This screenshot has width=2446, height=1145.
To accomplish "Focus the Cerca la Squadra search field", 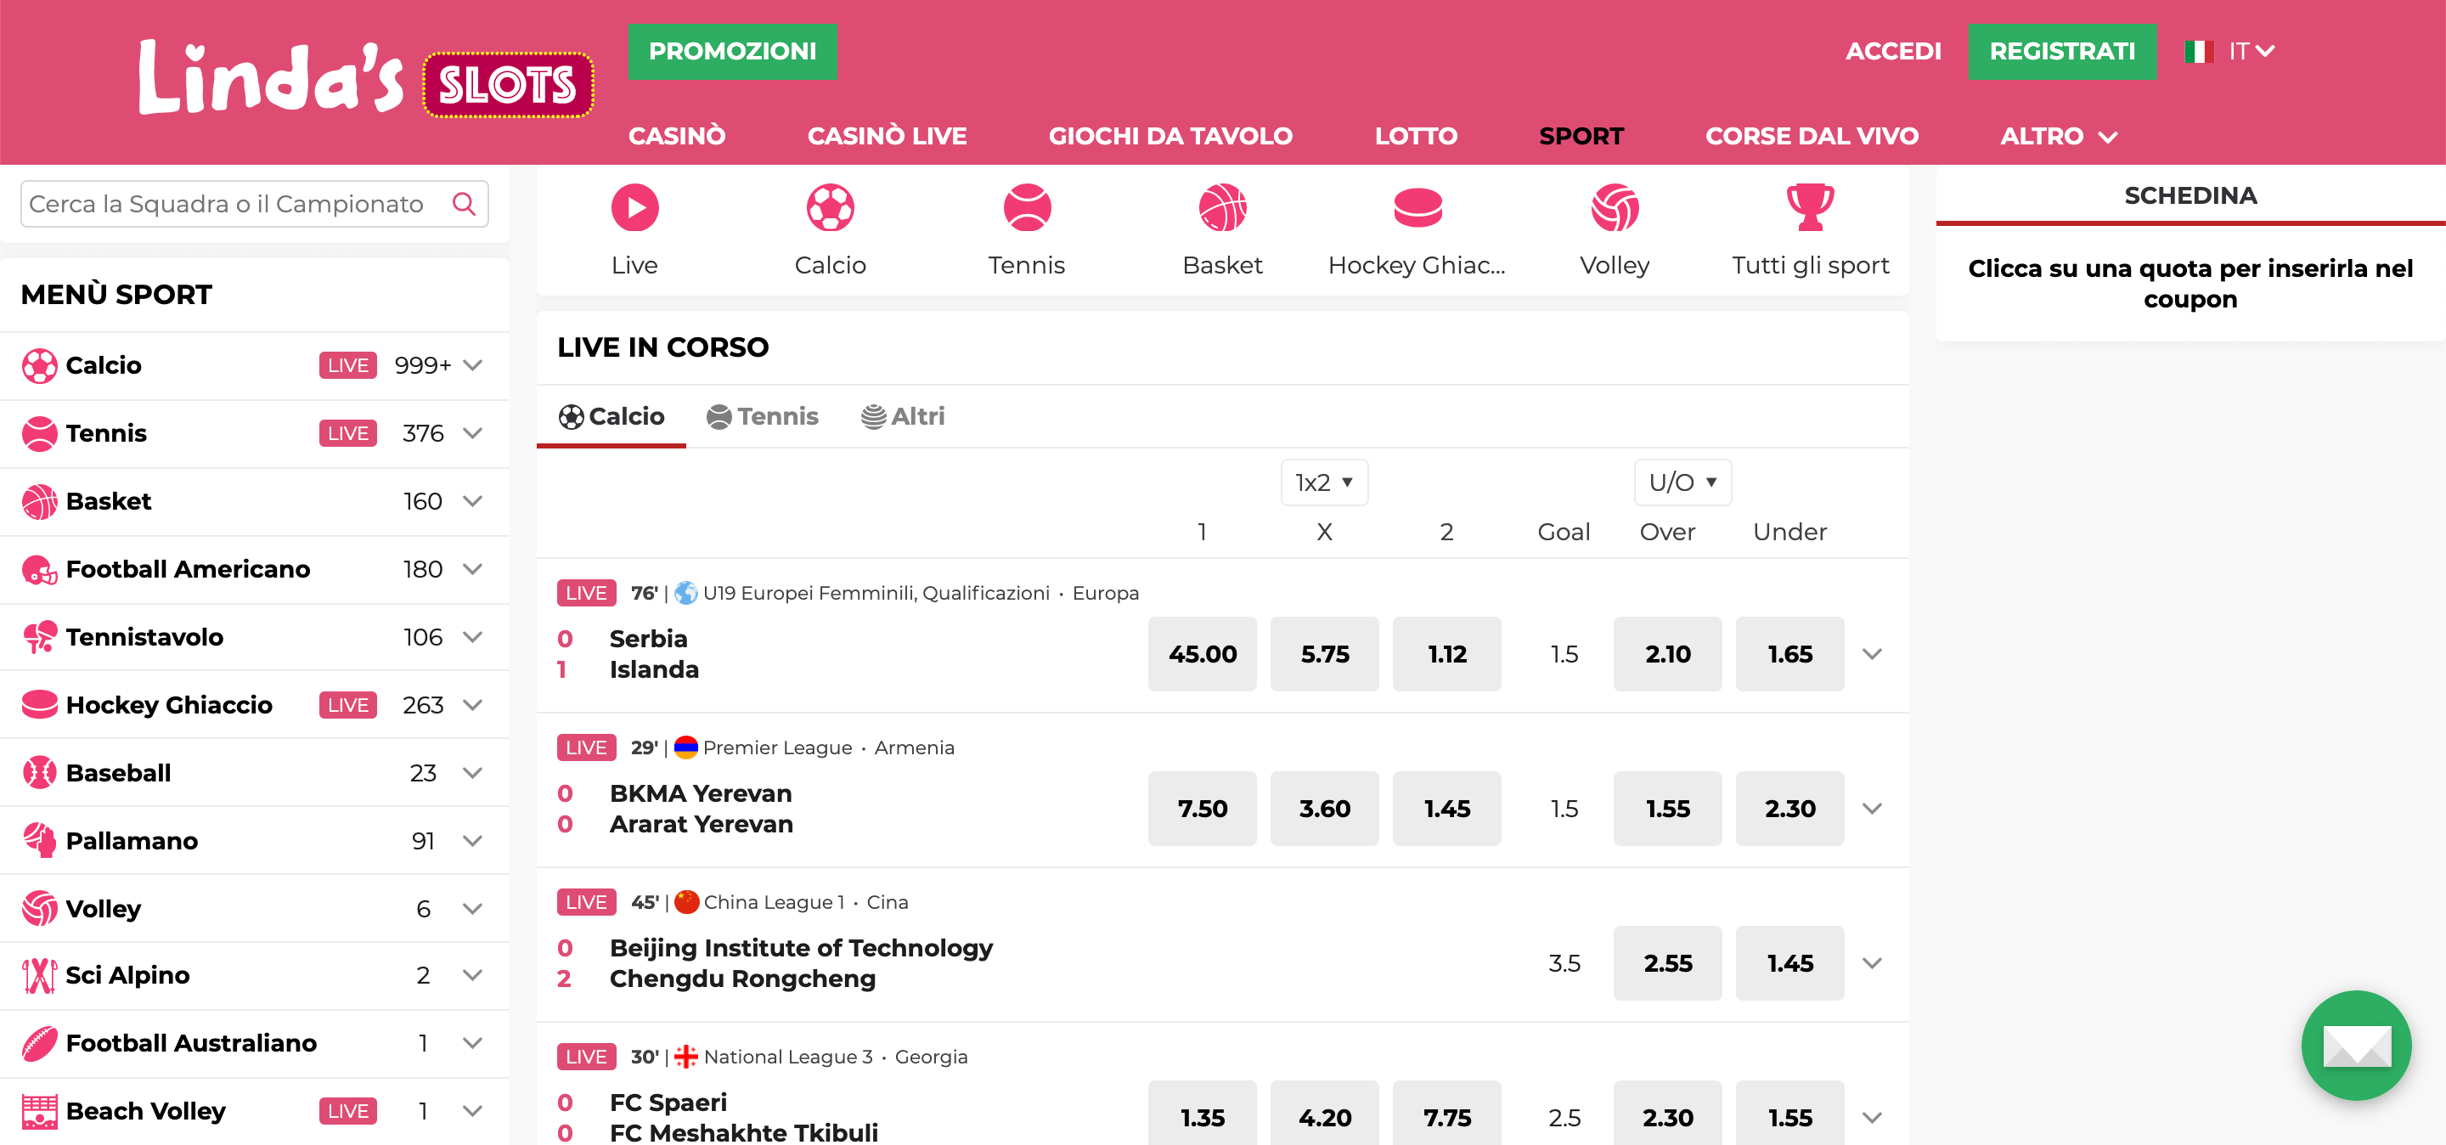I will 255,204.
